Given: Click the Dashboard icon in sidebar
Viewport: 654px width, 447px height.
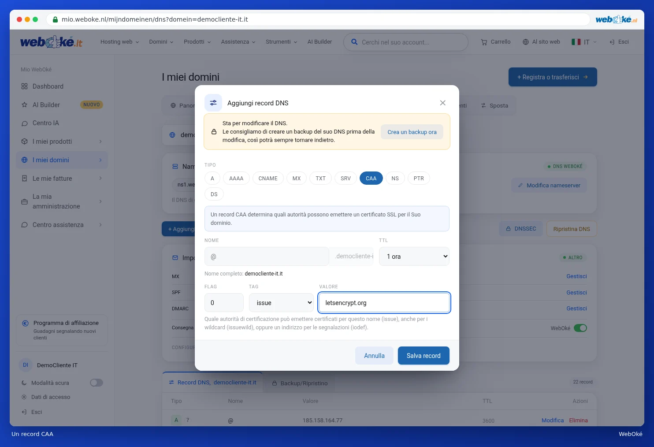Looking at the screenshot, I should [x=24, y=86].
